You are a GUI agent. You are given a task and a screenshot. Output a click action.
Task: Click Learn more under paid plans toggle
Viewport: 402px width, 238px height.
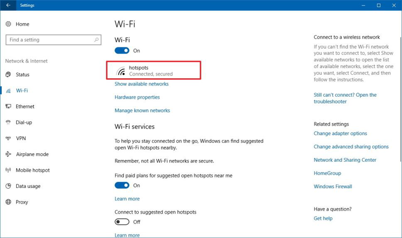pyautogui.click(x=127, y=199)
